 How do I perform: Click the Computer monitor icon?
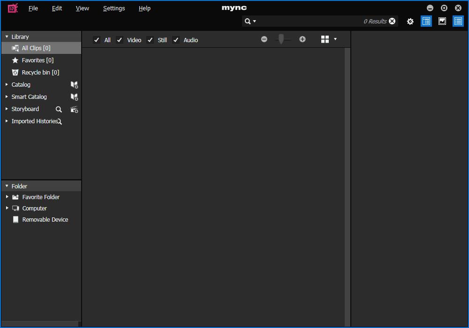(15, 208)
